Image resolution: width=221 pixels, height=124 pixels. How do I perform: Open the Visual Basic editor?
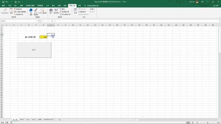(5, 11)
